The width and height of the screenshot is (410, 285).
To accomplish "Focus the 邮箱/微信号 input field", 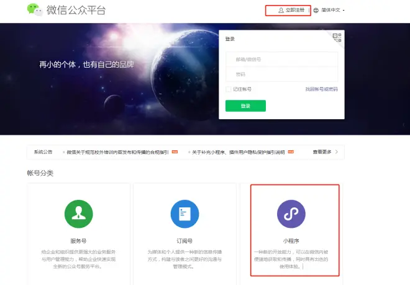I will tap(281, 60).
